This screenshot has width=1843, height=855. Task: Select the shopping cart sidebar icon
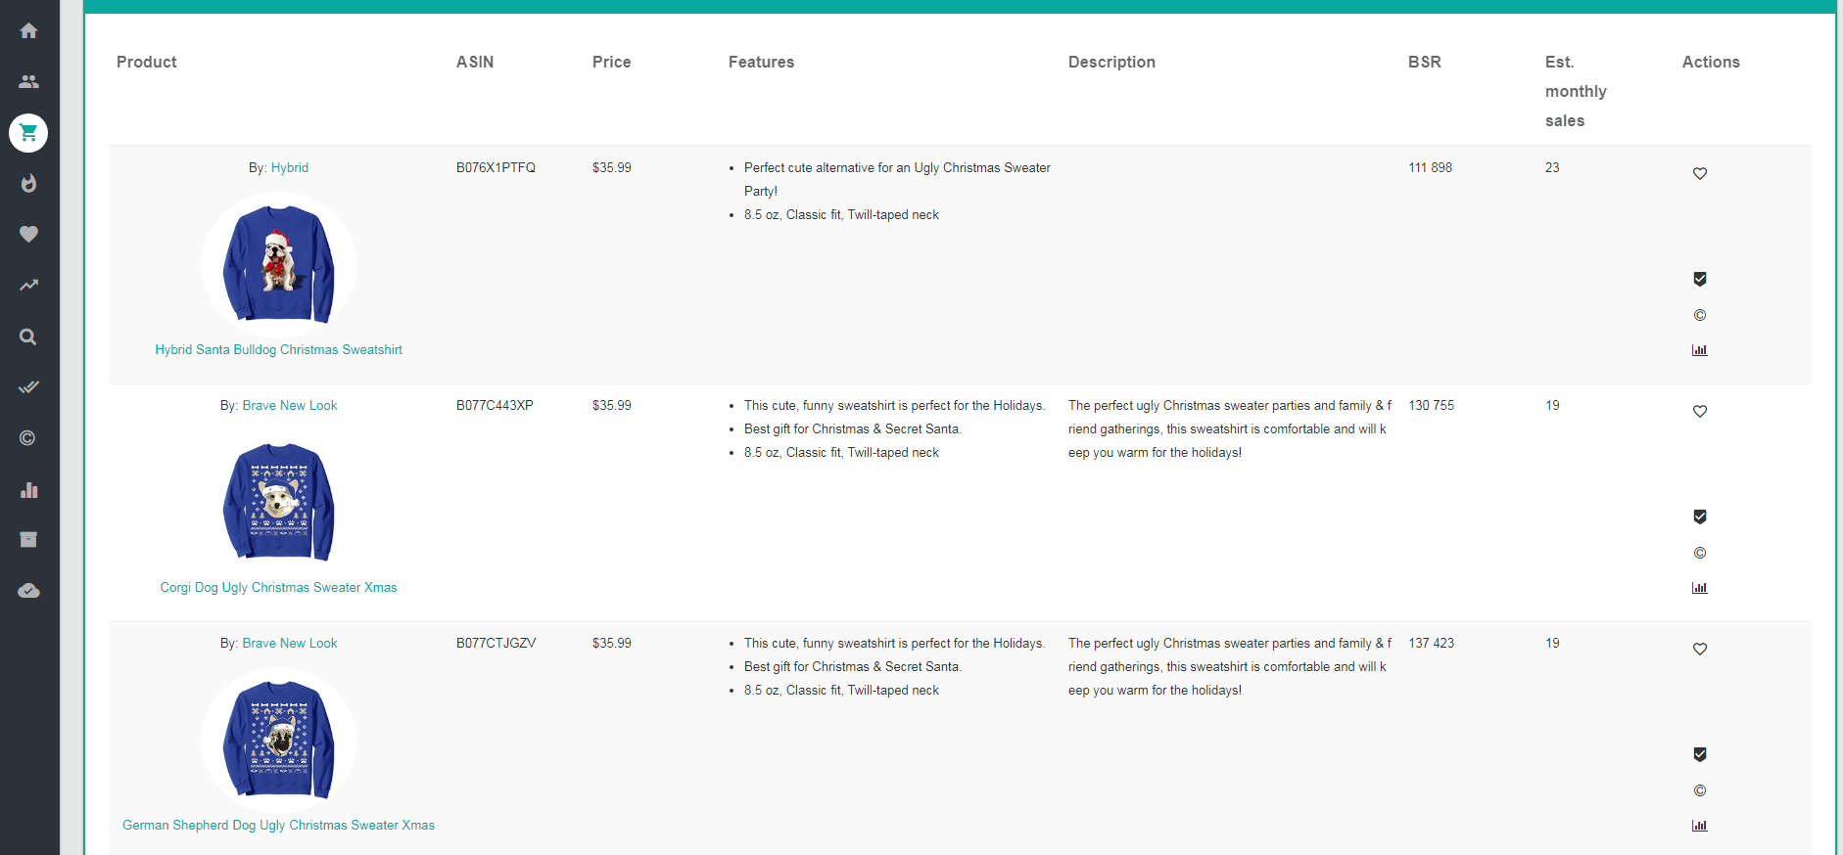[28, 132]
